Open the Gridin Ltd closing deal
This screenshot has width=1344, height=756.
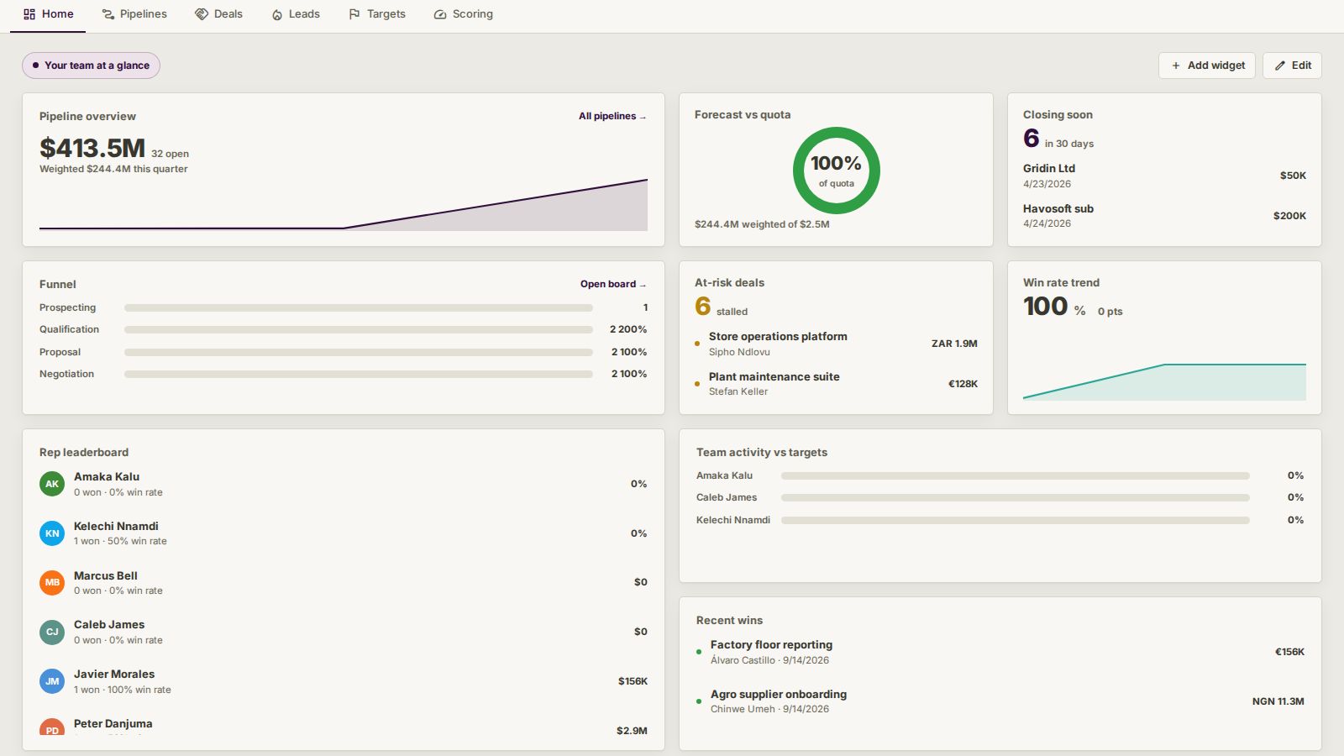tap(1164, 176)
